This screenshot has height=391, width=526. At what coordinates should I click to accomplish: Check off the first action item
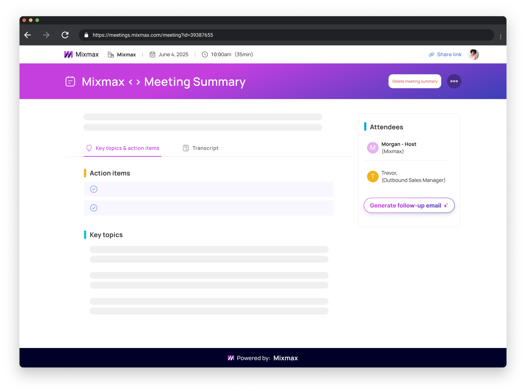[94, 189]
